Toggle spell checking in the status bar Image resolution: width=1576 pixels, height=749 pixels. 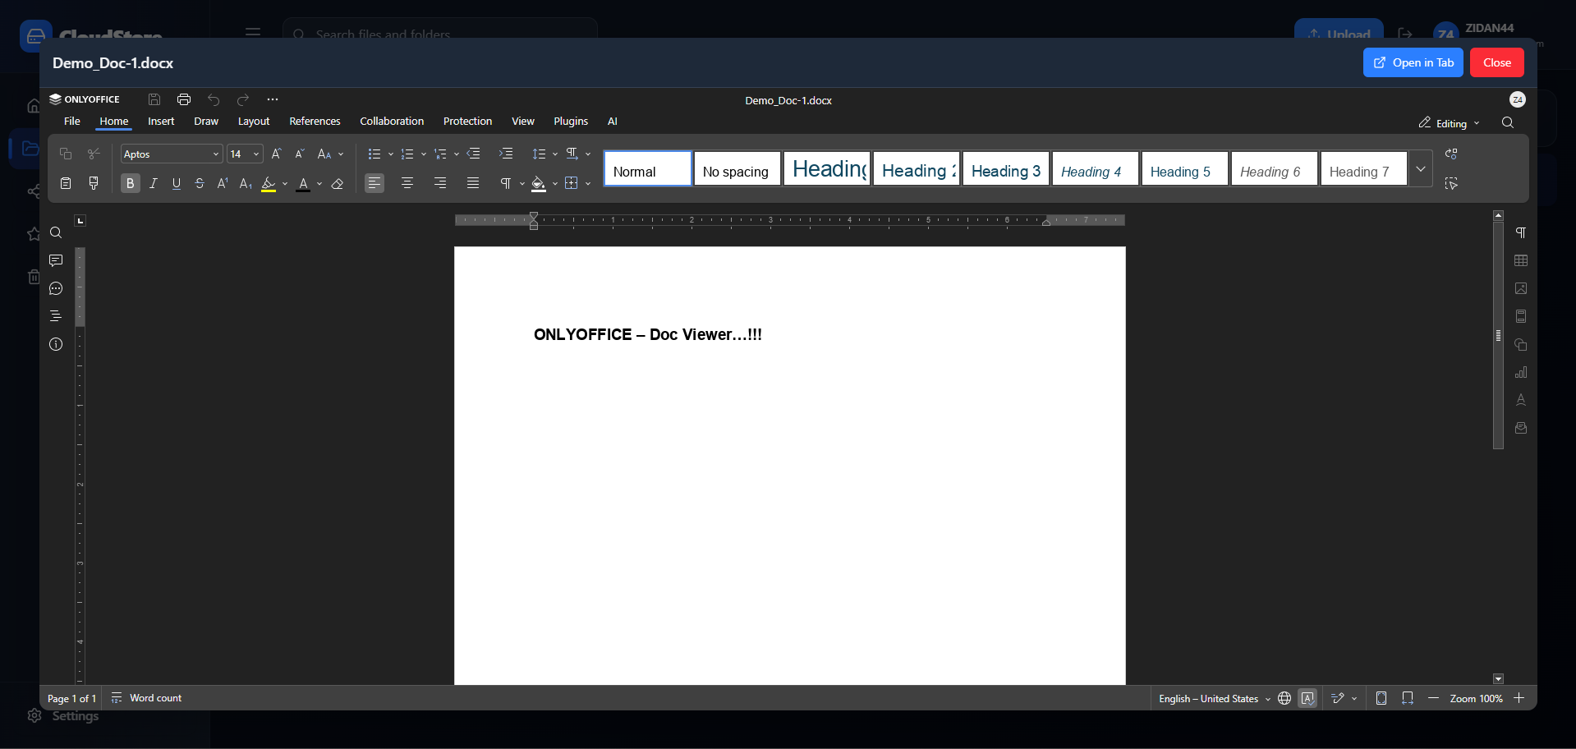coord(1308,697)
